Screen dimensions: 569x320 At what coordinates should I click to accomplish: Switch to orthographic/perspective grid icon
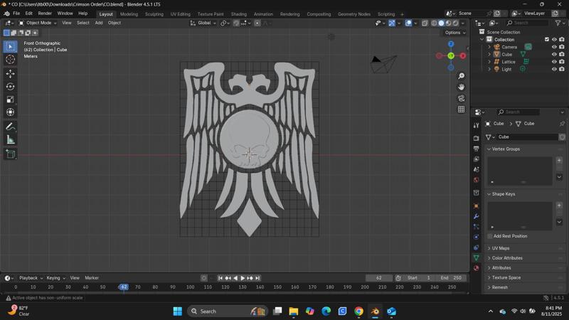461,110
